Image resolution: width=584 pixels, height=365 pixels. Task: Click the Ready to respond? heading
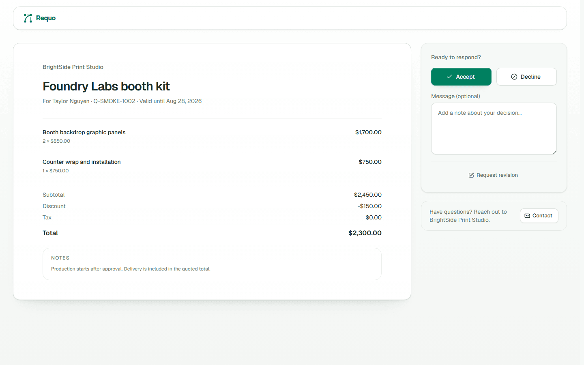(456, 57)
